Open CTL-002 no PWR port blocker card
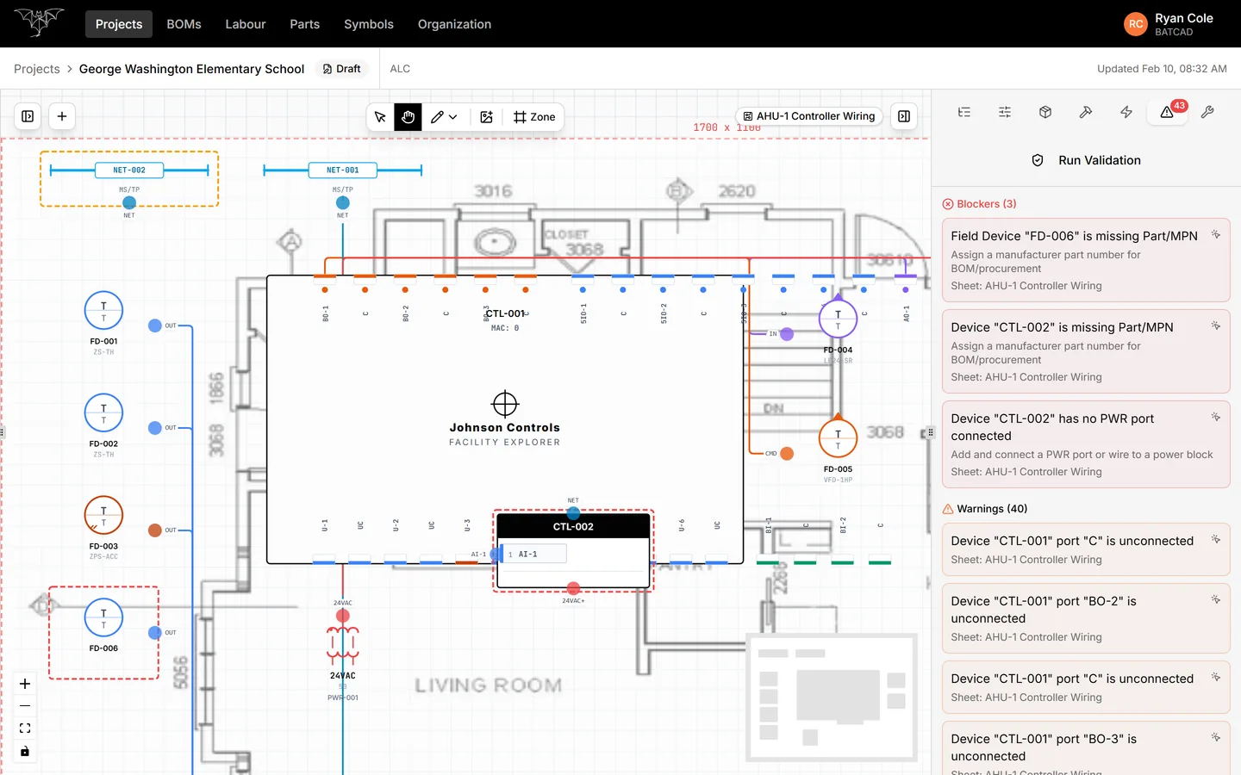 pos(1086,444)
